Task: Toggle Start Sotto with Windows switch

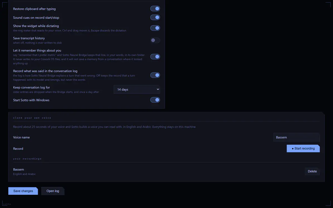Action: [155, 100]
